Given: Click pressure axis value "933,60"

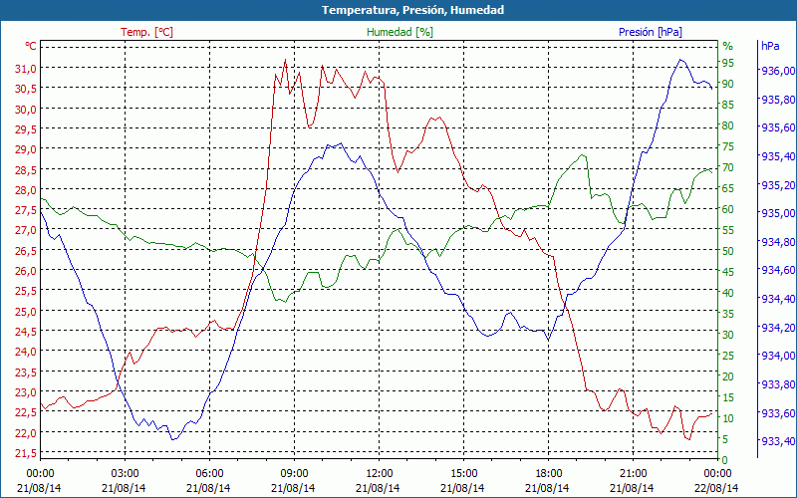Looking at the screenshot, I should tap(777, 412).
